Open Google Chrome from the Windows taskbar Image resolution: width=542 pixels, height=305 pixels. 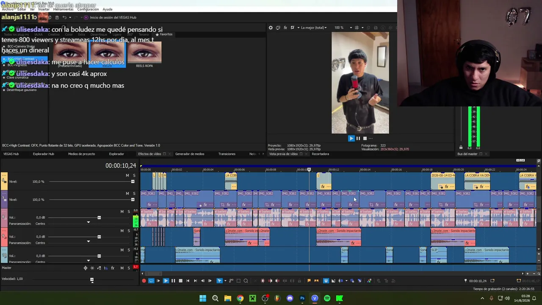pyautogui.click(x=240, y=298)
